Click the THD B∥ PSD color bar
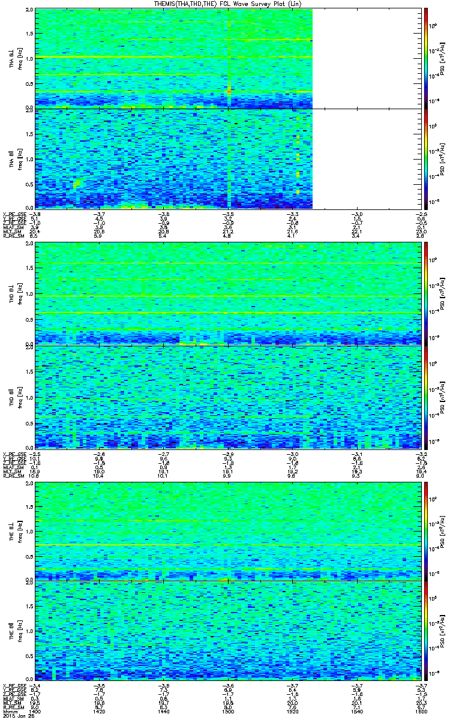450x720 pixels. click(x=426, y=397)
